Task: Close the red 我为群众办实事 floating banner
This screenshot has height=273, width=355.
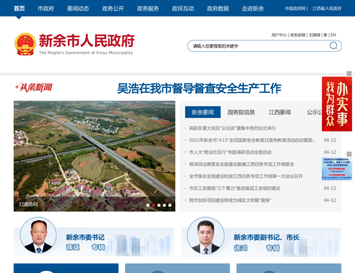Action: [349, 74]
